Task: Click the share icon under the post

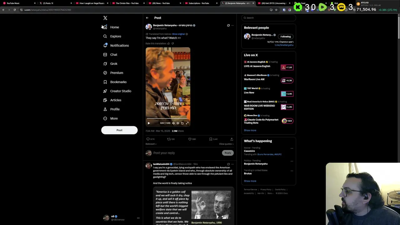Action: (232, 139)
